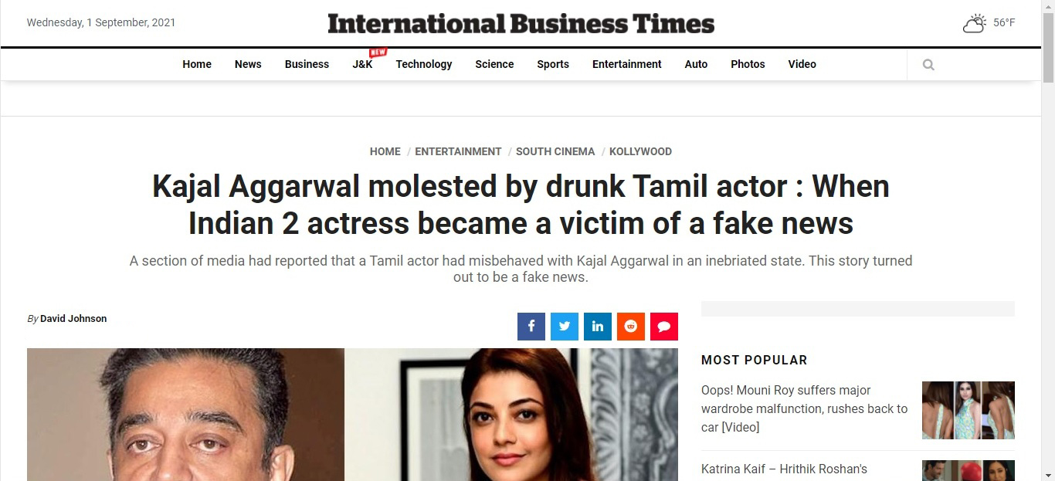The height and width of the screenshot is (481, 1055).
Task: Open the Mouni Roy story thumbnail
Action: [968, 410]
